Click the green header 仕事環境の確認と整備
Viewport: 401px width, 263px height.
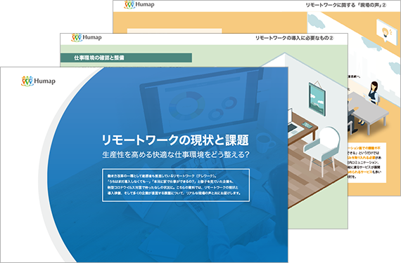click(126, 58)
